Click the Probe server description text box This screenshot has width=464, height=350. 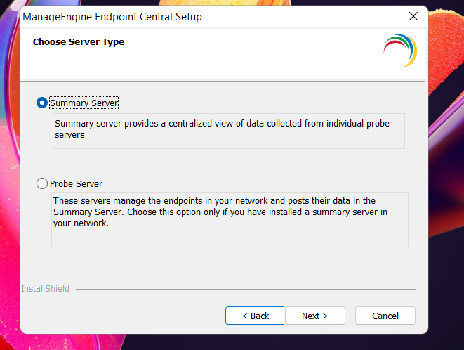tap(230, 219)
